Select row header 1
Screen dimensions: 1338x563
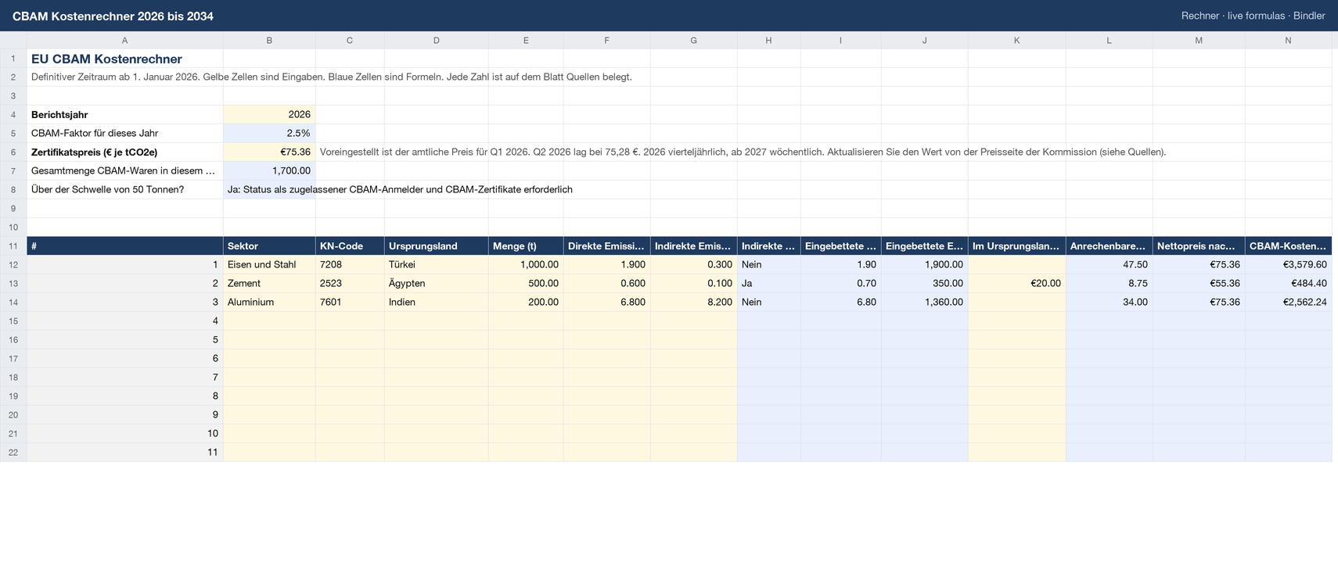[13, 59]
